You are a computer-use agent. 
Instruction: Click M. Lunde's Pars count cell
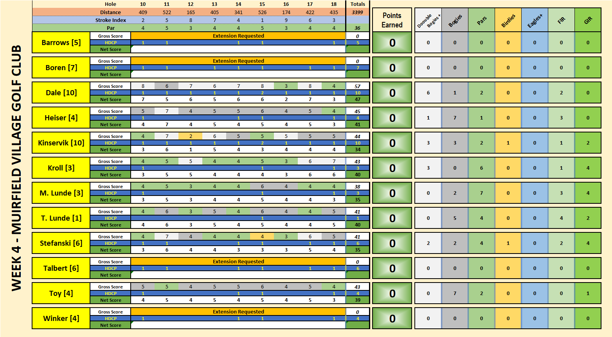pos(481,193)
